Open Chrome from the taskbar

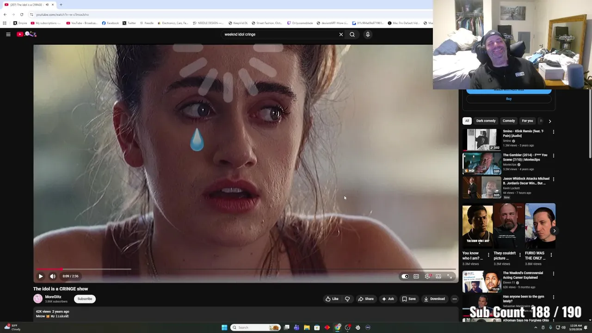338,327
